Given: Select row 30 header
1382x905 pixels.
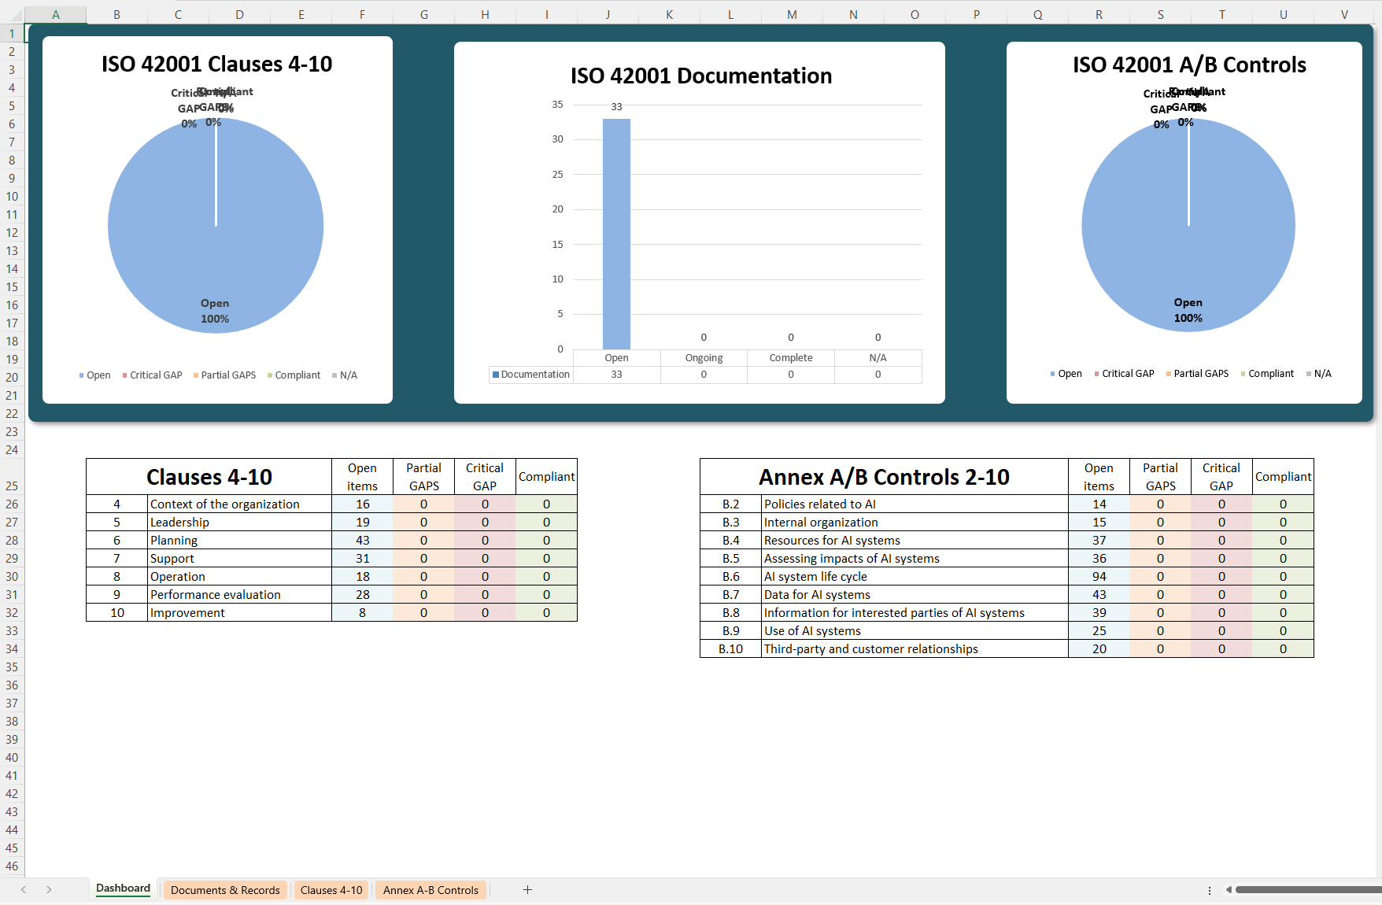Looking at the screenshot, I should (x=12, y=577).
